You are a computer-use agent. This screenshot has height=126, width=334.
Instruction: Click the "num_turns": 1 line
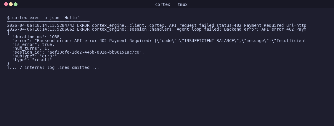(31, 48)
